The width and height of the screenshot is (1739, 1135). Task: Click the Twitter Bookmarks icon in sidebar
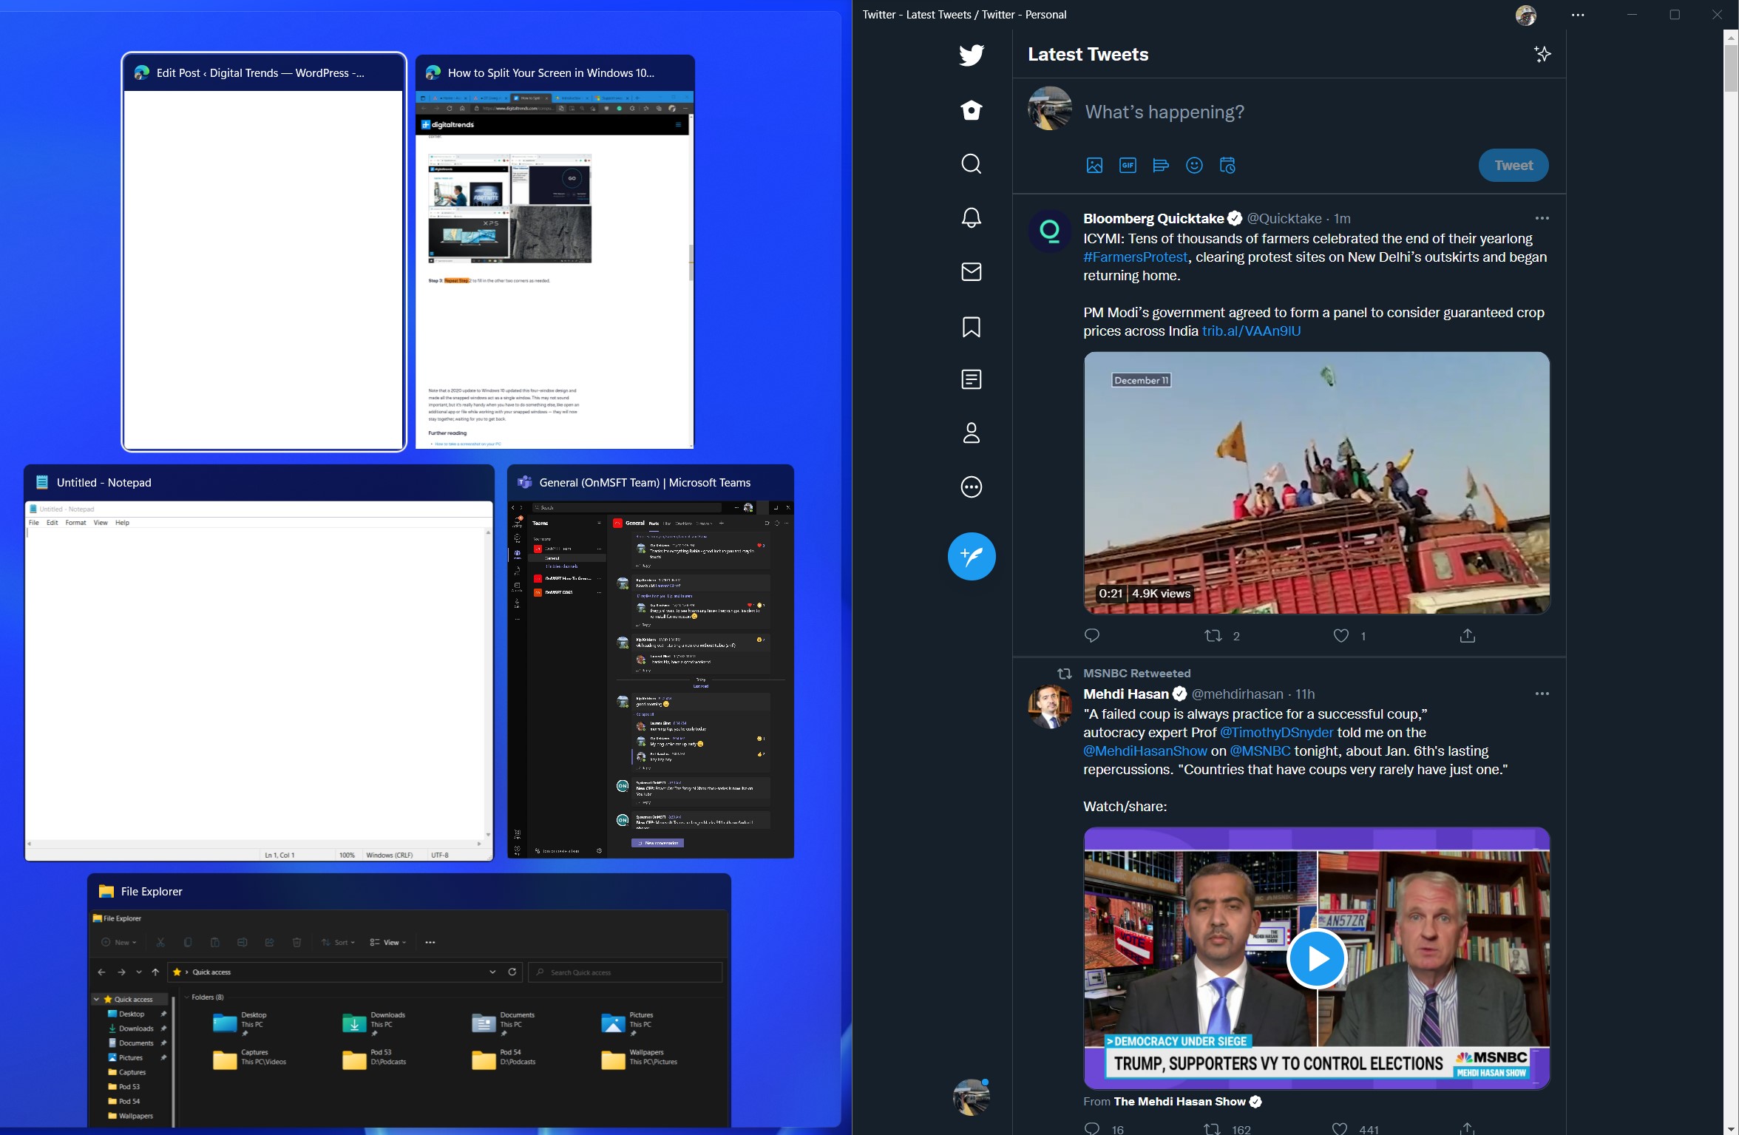(972, 326)
